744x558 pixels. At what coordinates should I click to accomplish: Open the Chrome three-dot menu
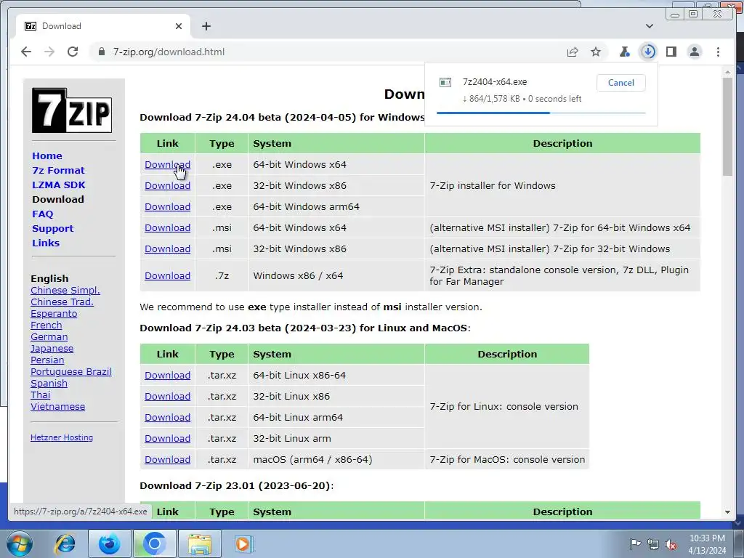pos(718,52)
